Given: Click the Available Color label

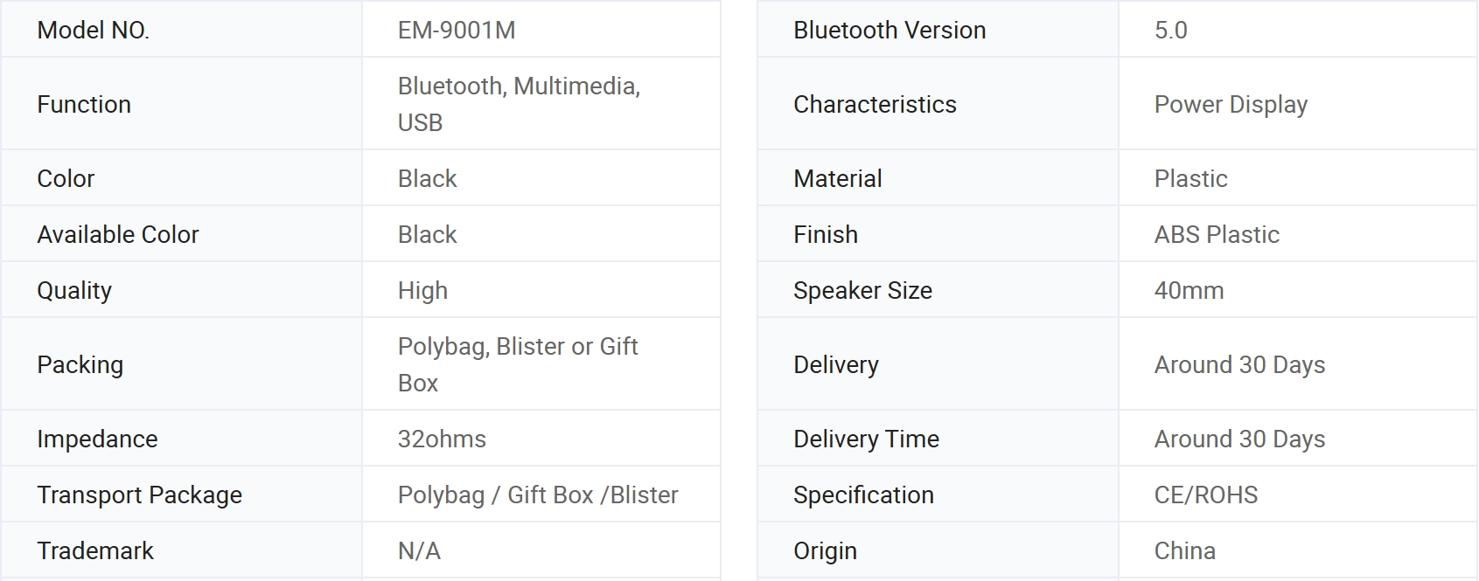Looking at the screenshot, I should click(118, 235).
